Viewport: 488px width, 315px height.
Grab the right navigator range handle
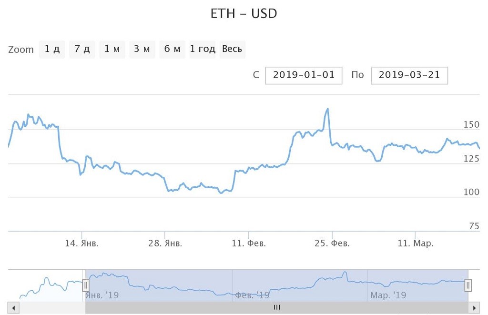pyautogui.click(x=468, y=285)
